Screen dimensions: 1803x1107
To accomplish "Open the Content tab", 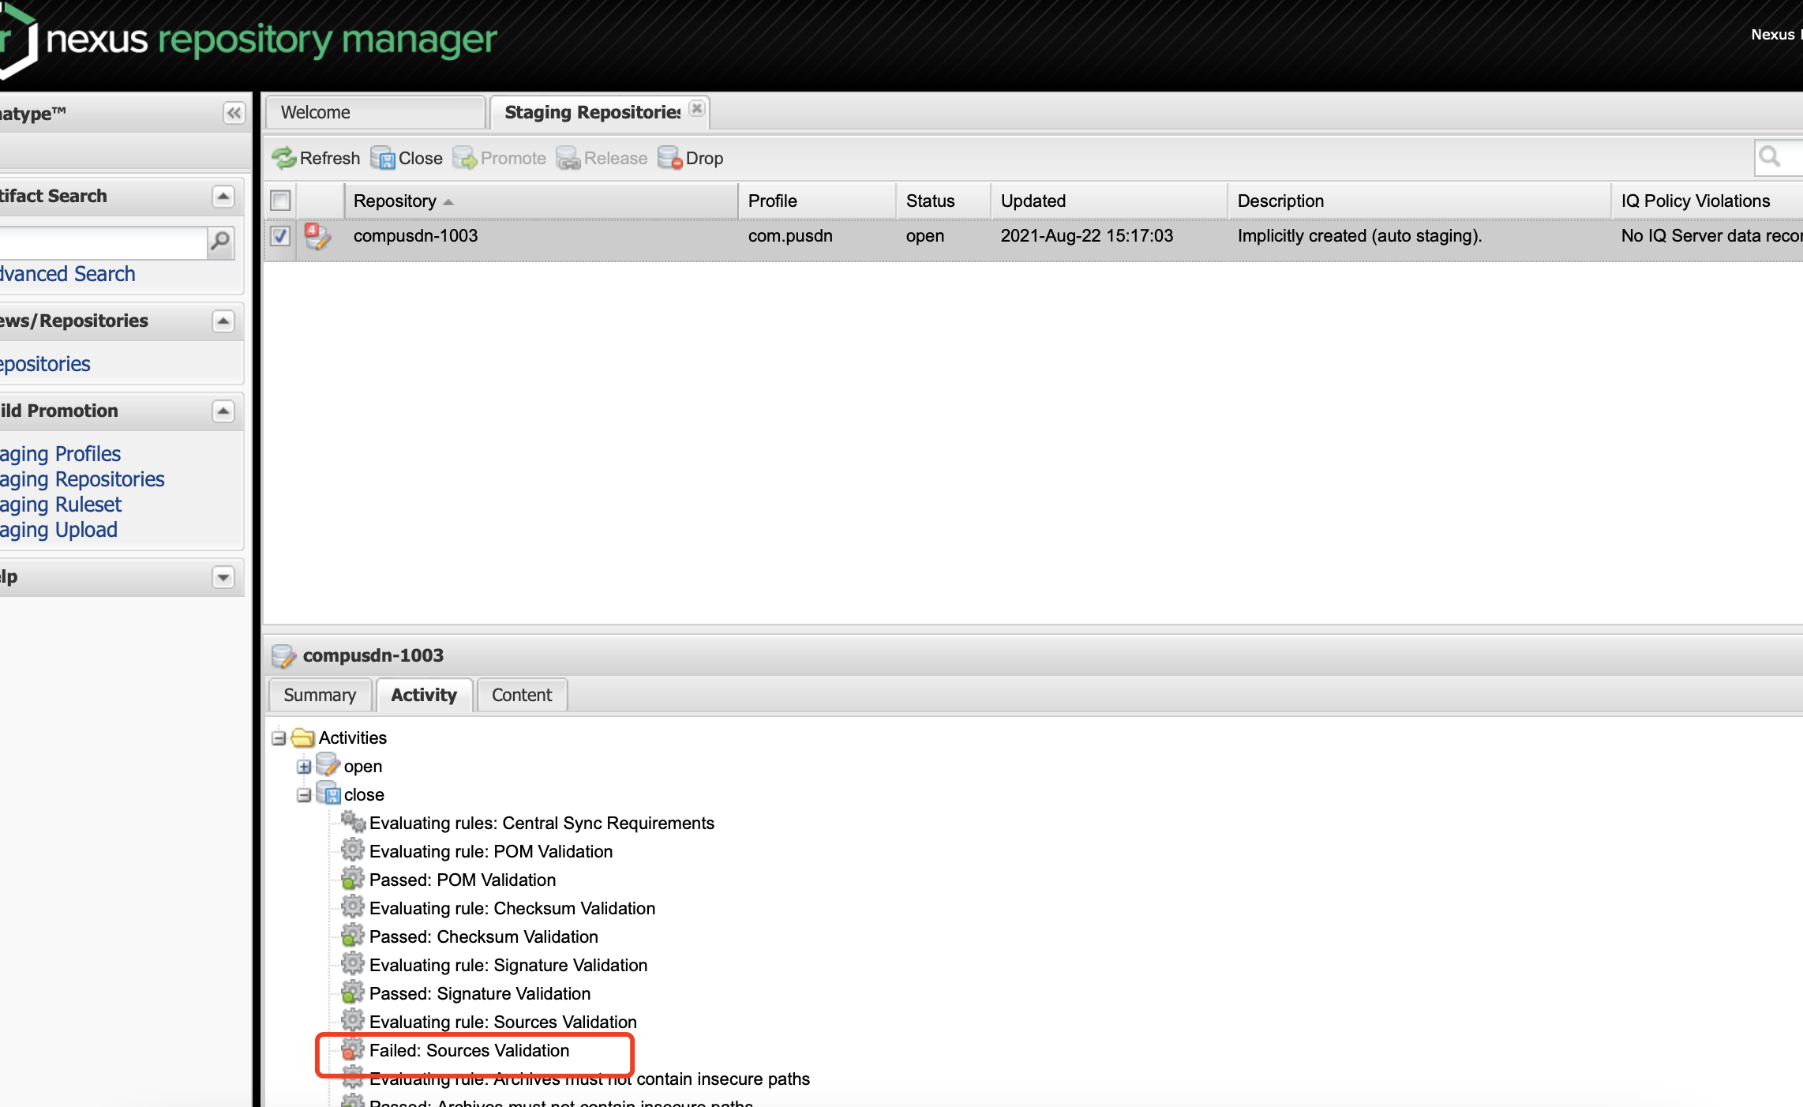I will [x=522, y=695].
